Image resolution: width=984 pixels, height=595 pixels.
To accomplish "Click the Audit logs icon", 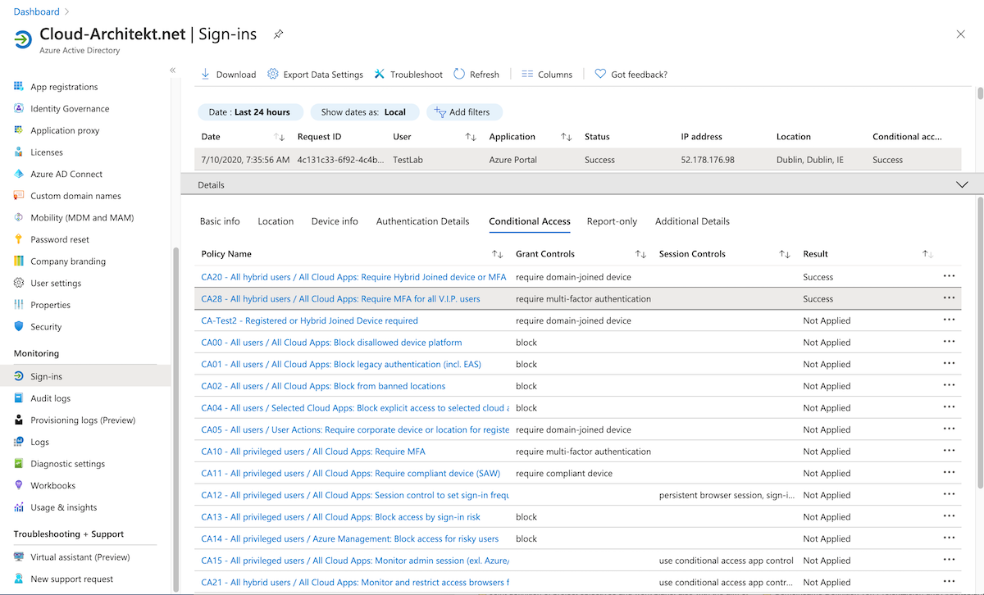I will [x=19, y=398].
